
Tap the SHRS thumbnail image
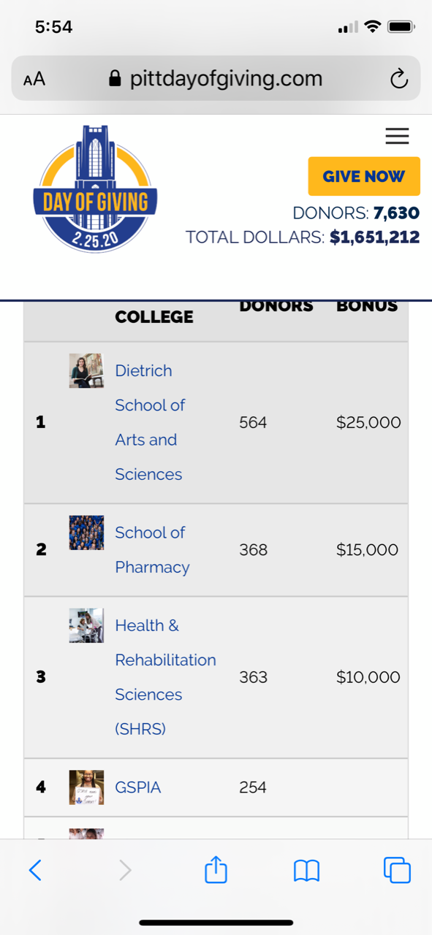(x=86, y=625)
